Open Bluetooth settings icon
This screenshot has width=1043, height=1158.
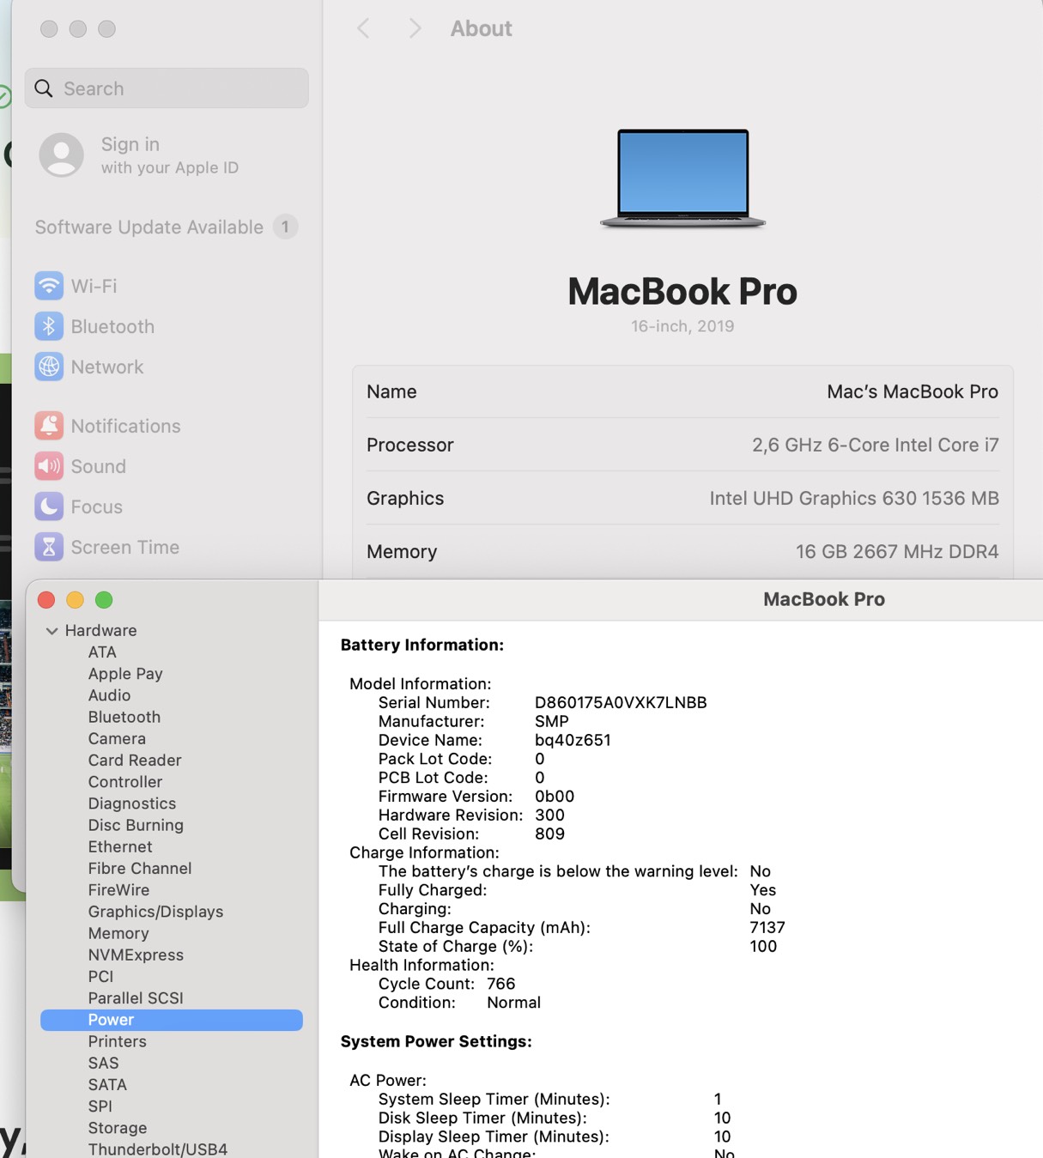click(x=49, y=326)
